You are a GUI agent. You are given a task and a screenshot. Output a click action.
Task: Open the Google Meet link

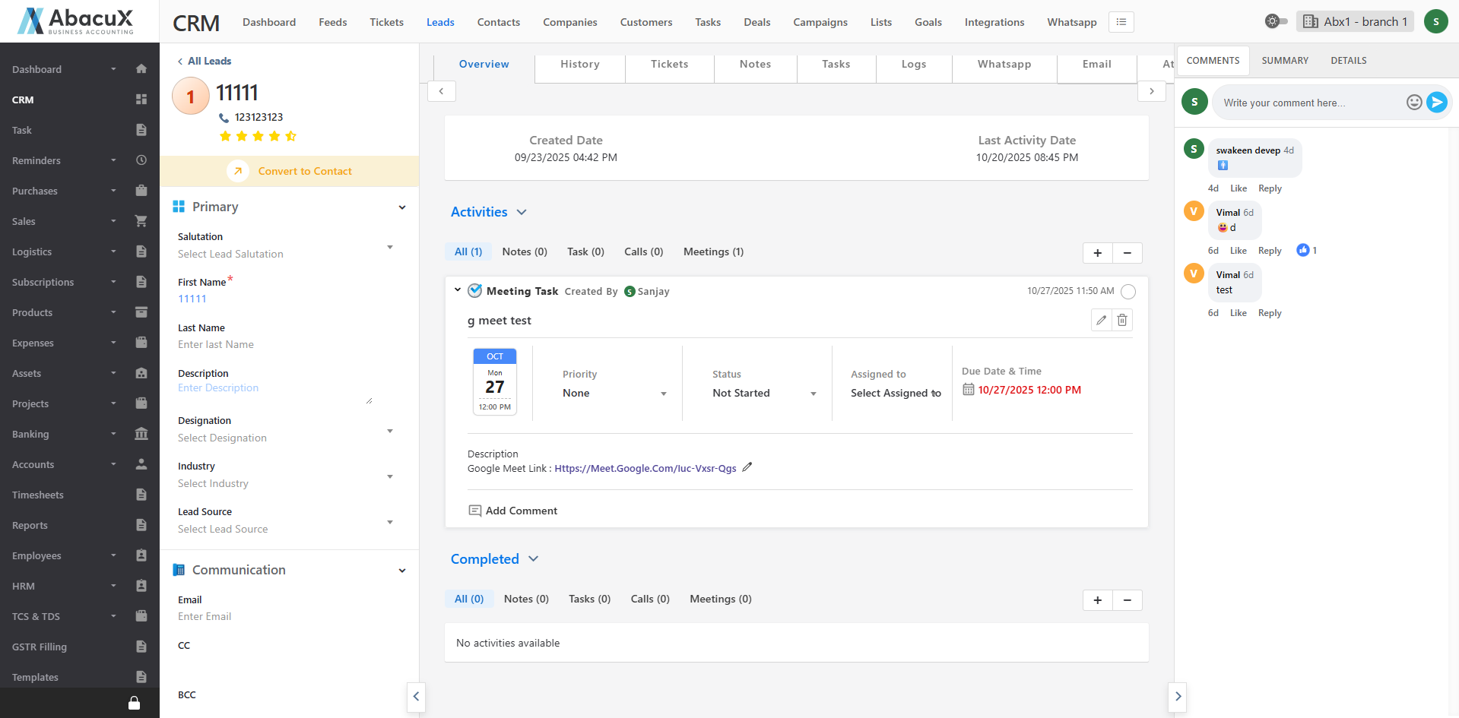pyautogui.click(x=645, y=468)
